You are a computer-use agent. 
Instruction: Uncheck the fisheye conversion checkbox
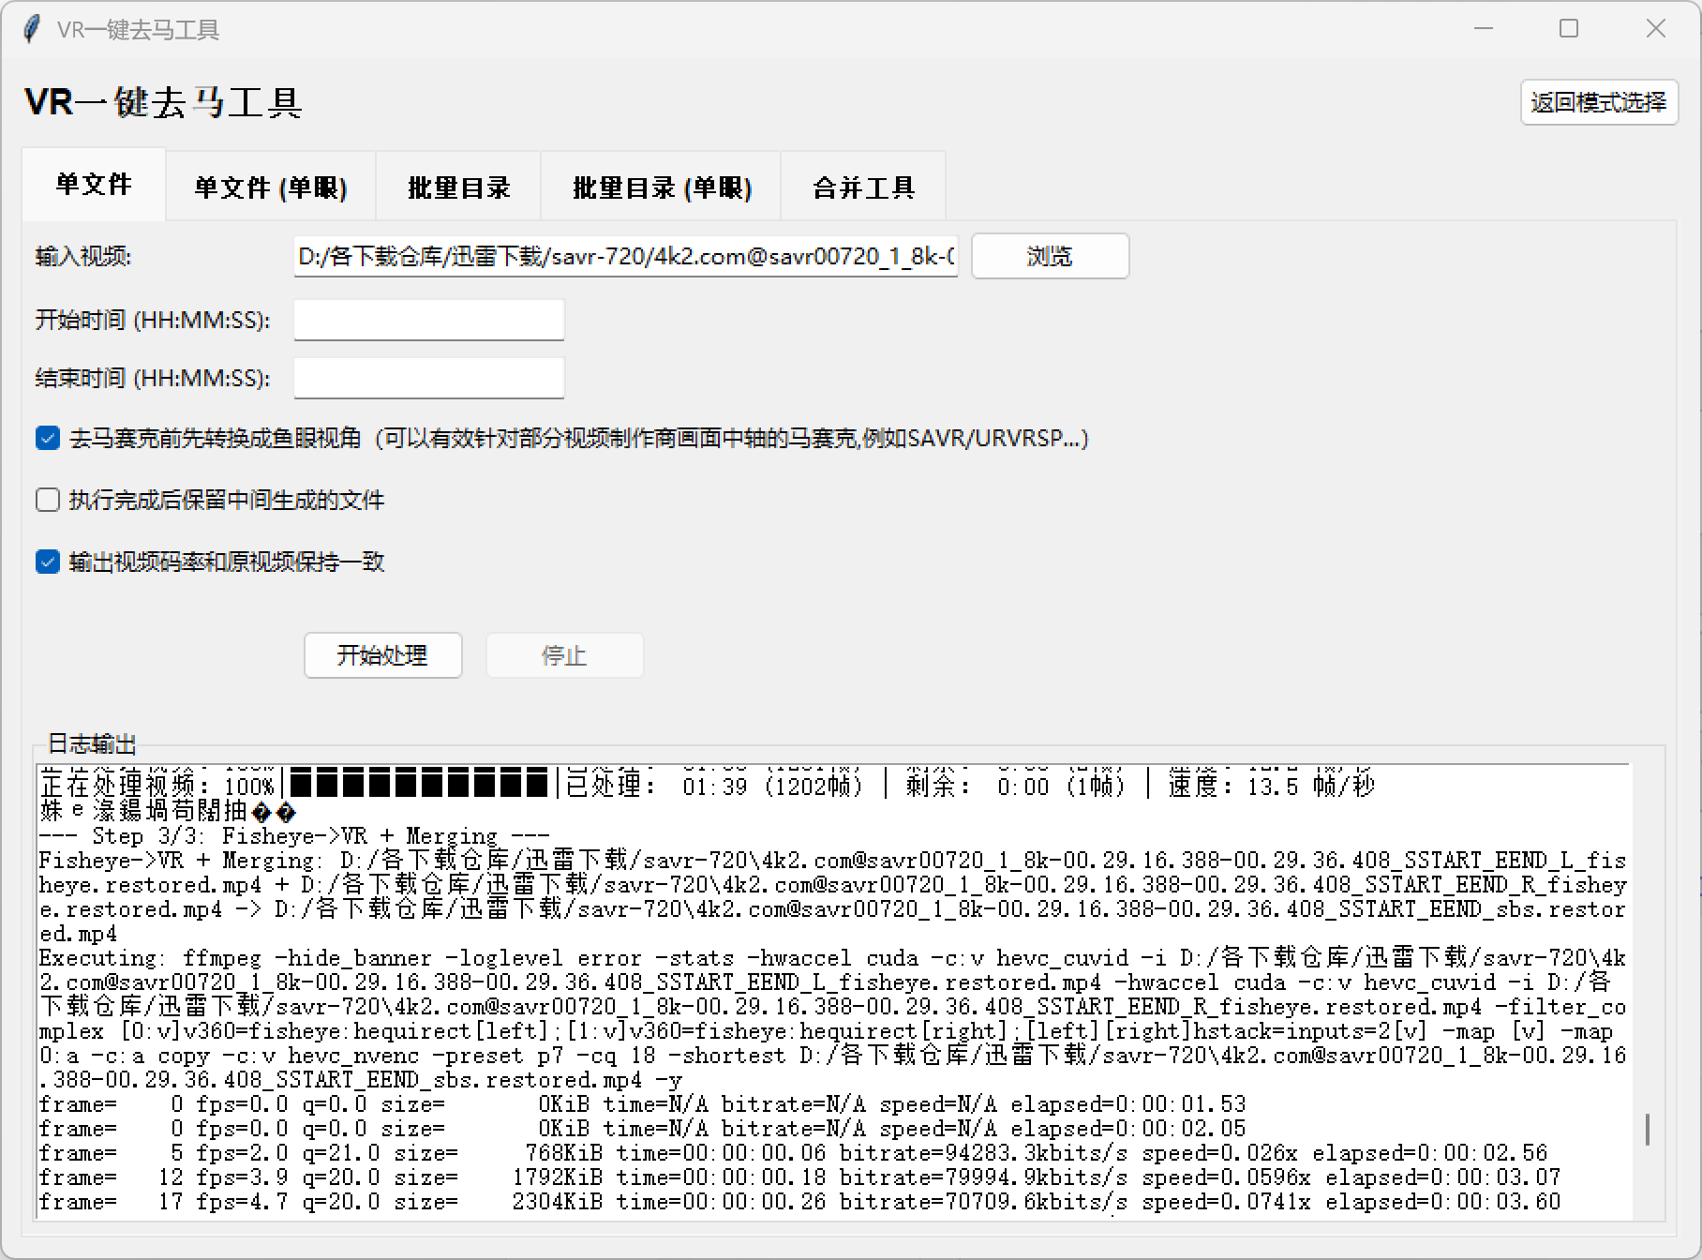click(48, 438)
